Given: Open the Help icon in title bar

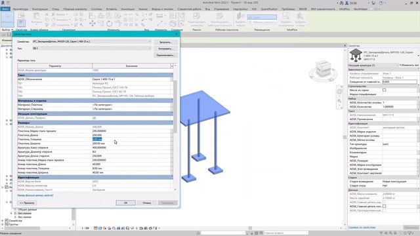Looking at the screenshot, I should pyautogui.click(x=381, y=3).
